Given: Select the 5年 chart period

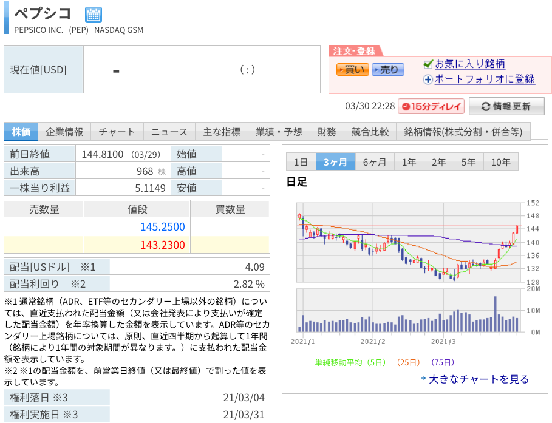Looking at the screenshot, I should (469, 162).
